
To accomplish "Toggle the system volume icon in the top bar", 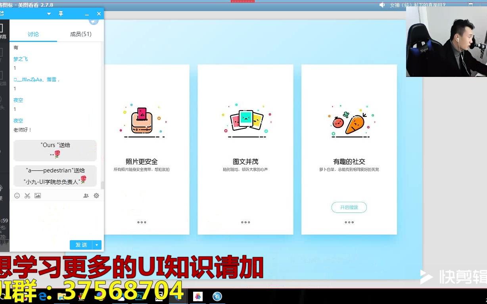I will pos(382,5).
